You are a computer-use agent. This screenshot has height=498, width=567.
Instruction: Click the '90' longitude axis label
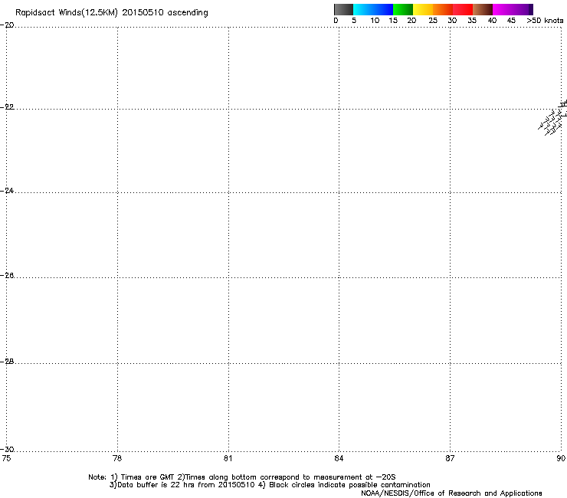pyautogui.click(x=561, y=459)
